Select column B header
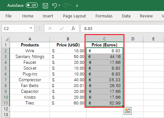 point(68,39)
